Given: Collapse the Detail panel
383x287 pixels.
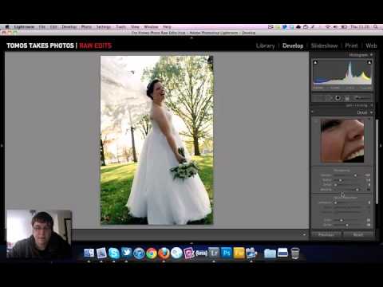Looking at the screenshot, I should tap(372, 112).
